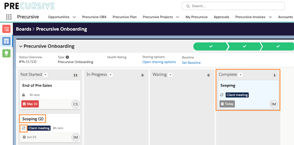This screenshot has width=294, height=145.
Task: Click Boards in the breadcrumb
Action: pos(24,29)
